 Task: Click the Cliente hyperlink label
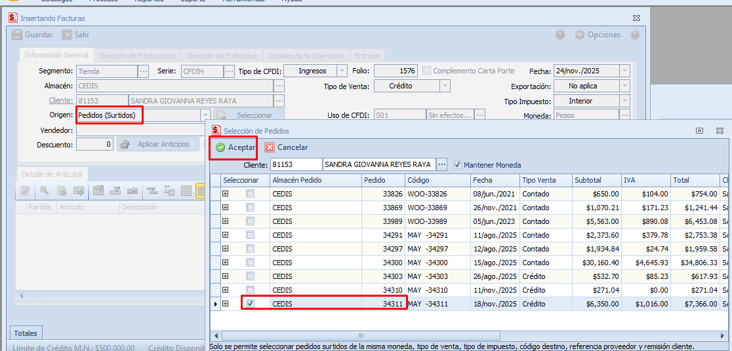click(62, 101)
